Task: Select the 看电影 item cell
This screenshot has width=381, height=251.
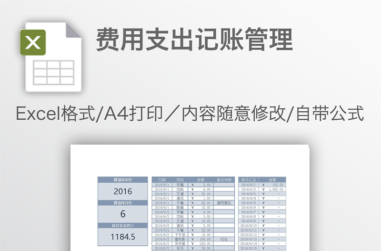Action: [180, 240]
